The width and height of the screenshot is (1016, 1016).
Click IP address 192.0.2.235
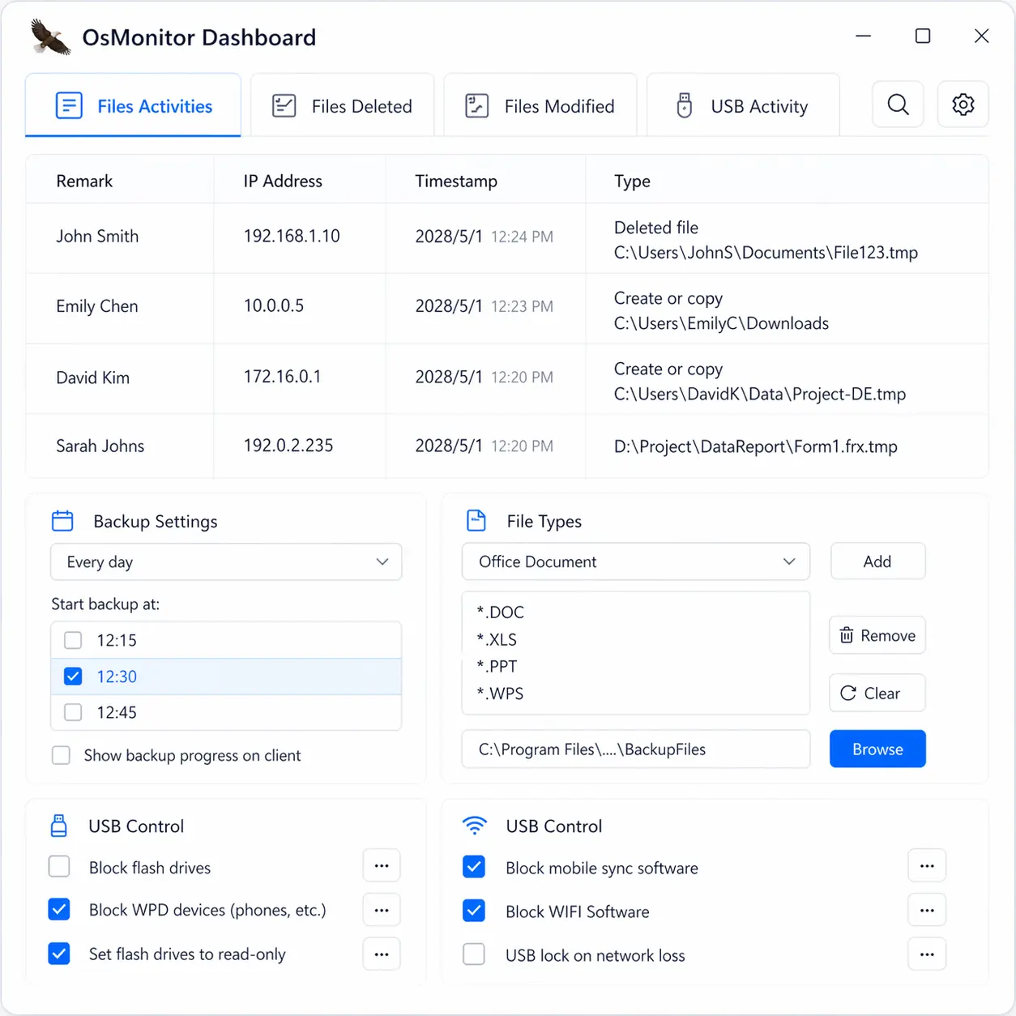click(288, 445)
